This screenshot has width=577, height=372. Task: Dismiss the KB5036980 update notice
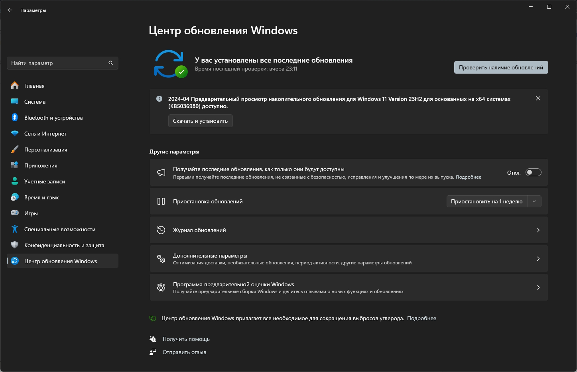tap(538, 98)
